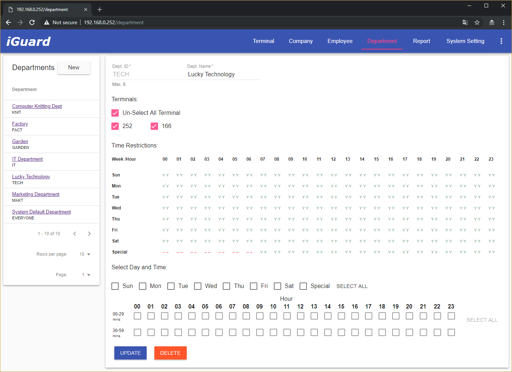Click SELECT ALL for days
Screen dimensions: 512x372
(352, 286)
